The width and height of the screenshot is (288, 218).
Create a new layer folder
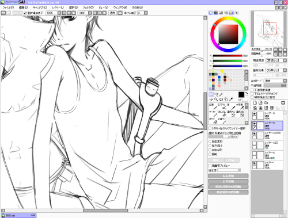coord(266,103)
